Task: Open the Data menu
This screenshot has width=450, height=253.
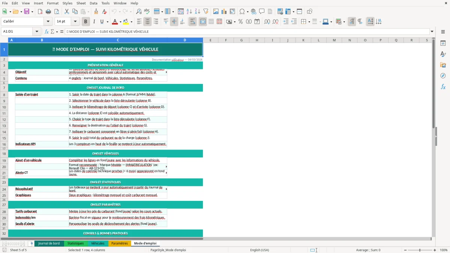Action: 93,3
